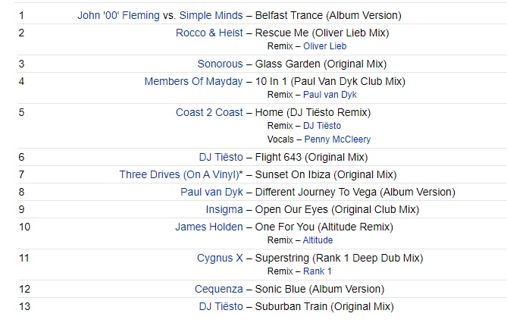
Task: Click DJ Tiësto on Suburban Train track
Action: point(221,307)
